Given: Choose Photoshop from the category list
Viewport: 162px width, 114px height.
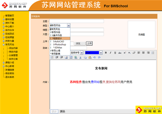Looking at the screenshot, I should (x=60, y=44).
